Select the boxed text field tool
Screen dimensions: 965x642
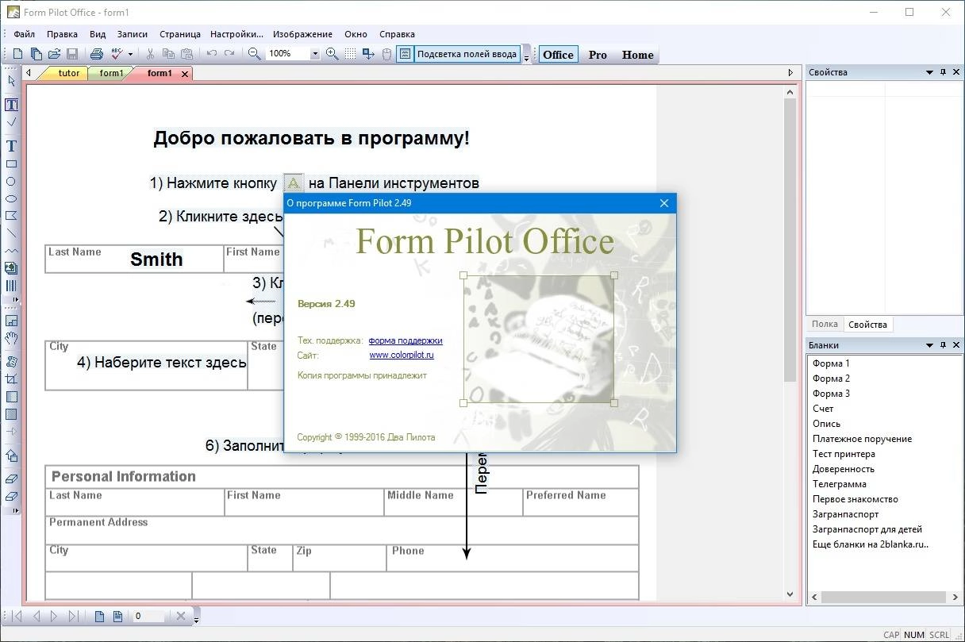coord(11,105)
